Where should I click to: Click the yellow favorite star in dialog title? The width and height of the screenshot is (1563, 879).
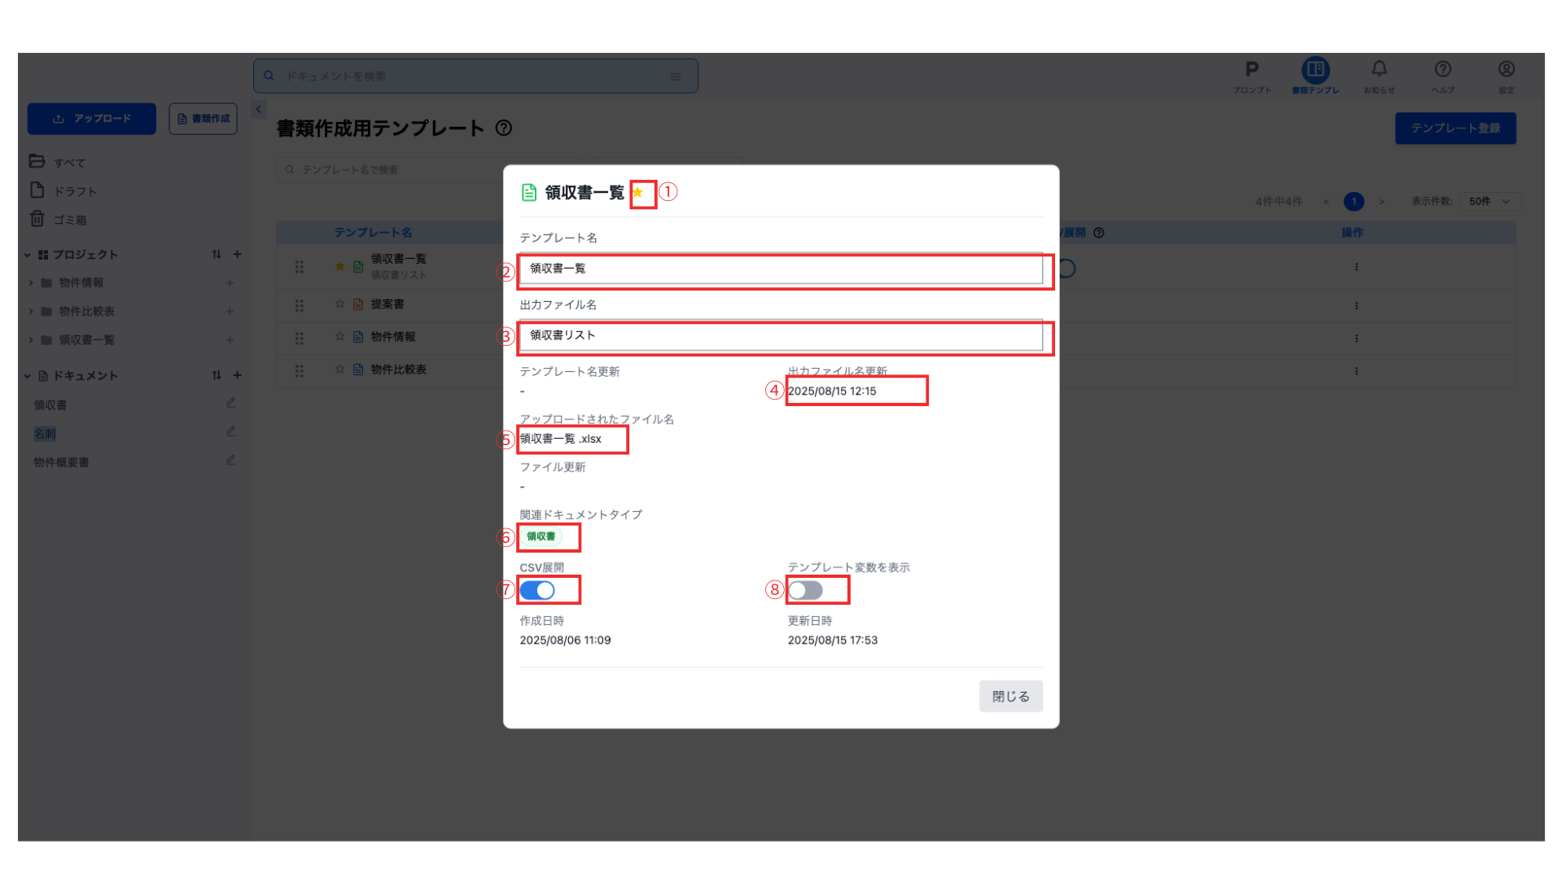point(638,193)
